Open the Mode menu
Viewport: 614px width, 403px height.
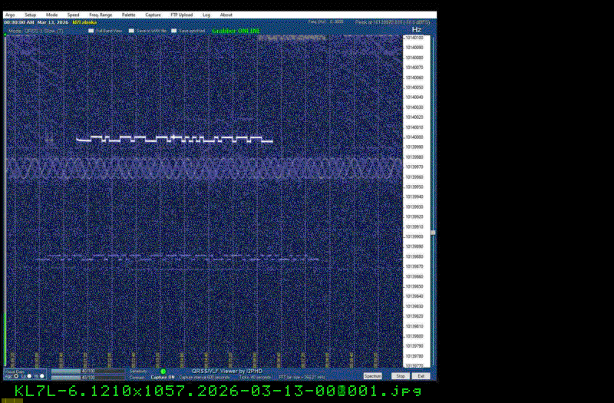pyautogui.click(x=51, y=15)
